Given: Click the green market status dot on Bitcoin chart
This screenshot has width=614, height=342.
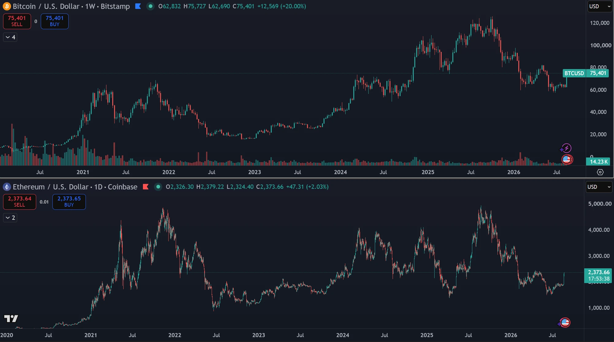Looking at the screenshot, I should coord(150,6).
